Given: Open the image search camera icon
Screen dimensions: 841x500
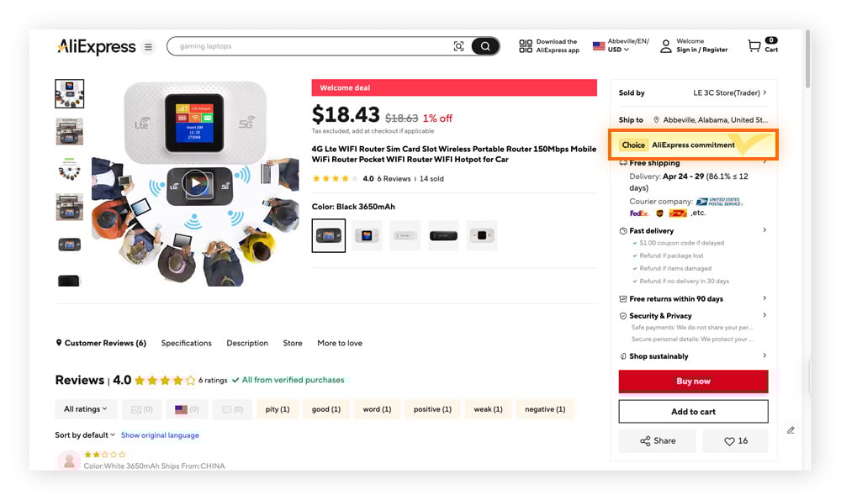Looking at the screenshot, I should [458, 46].
